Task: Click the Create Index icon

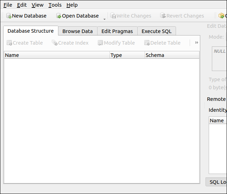Action: pos(55,43)
